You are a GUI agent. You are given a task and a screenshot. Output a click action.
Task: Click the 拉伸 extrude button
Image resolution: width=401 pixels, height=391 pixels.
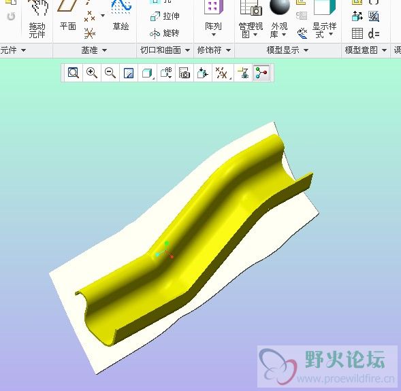click(165, 16)
